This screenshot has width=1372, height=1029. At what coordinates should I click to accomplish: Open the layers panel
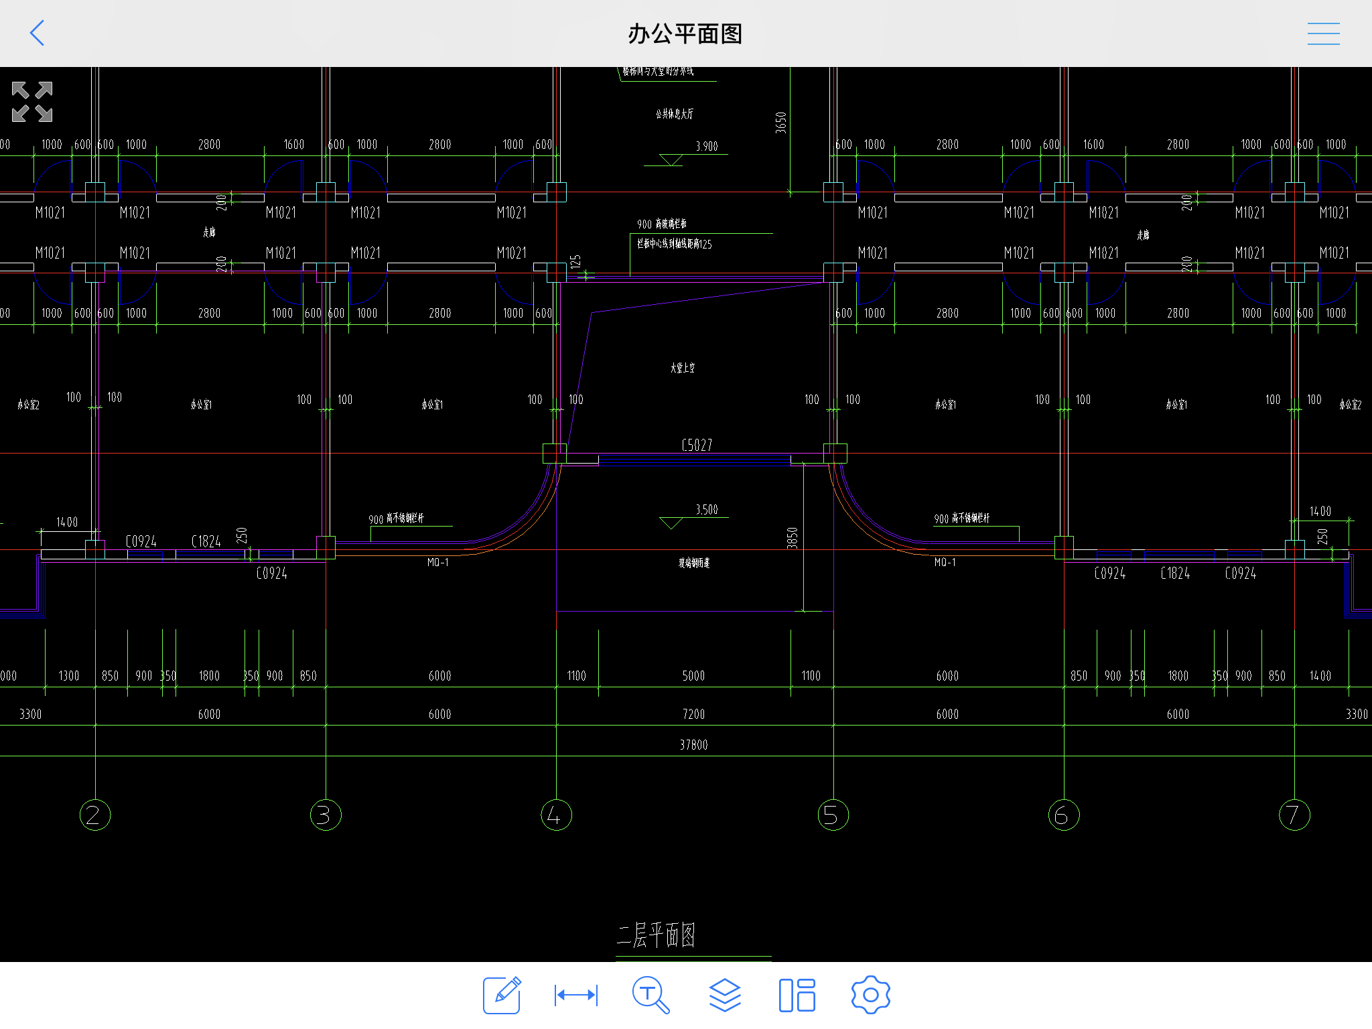tap(725, 995)
